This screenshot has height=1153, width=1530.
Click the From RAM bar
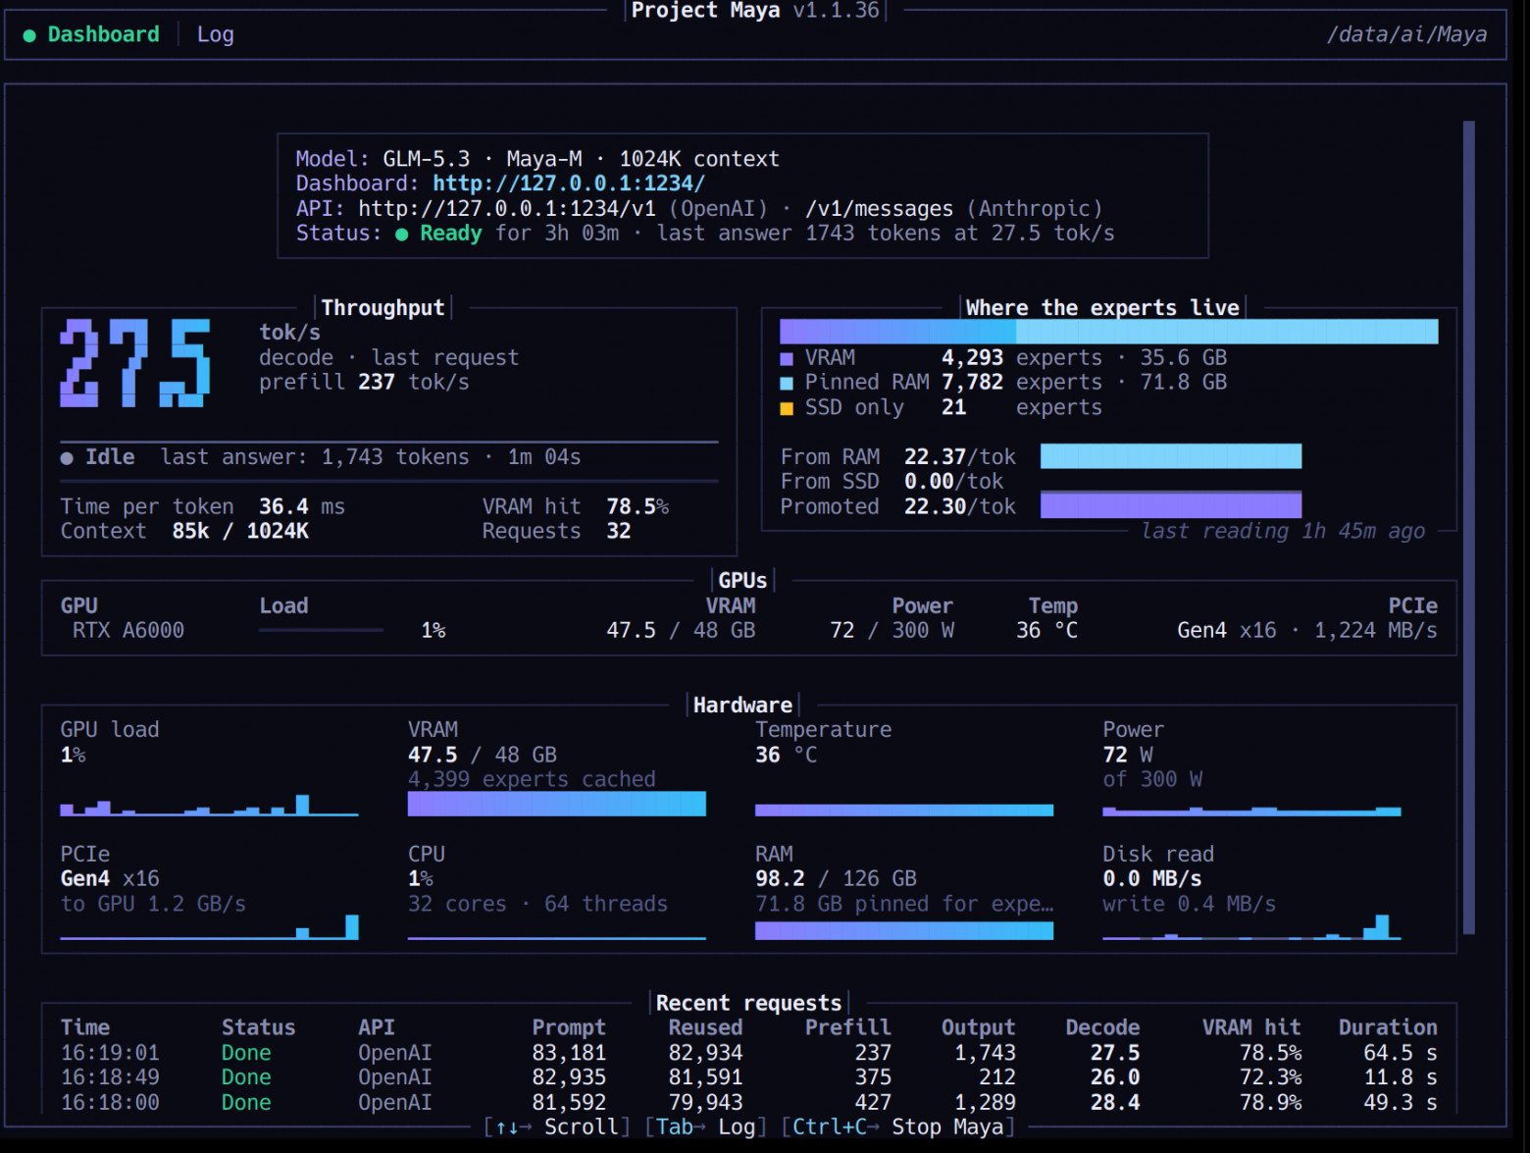(1171, 456)
